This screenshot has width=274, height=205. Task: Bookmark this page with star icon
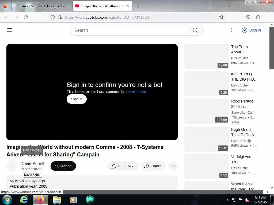(221, 17)
